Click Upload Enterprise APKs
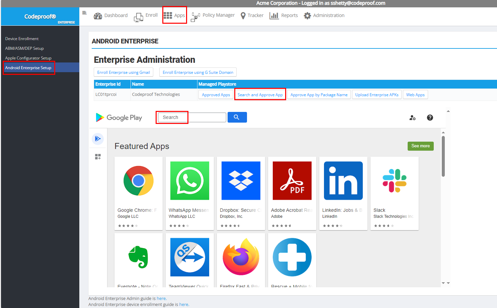 [x=377, y=95]
